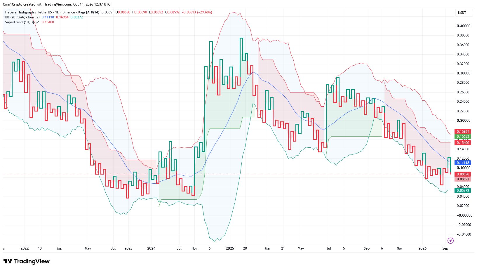Click the pink 0.08592 price axis label
The height and width of the screenshot is (270, 477).
pos(463,179)
